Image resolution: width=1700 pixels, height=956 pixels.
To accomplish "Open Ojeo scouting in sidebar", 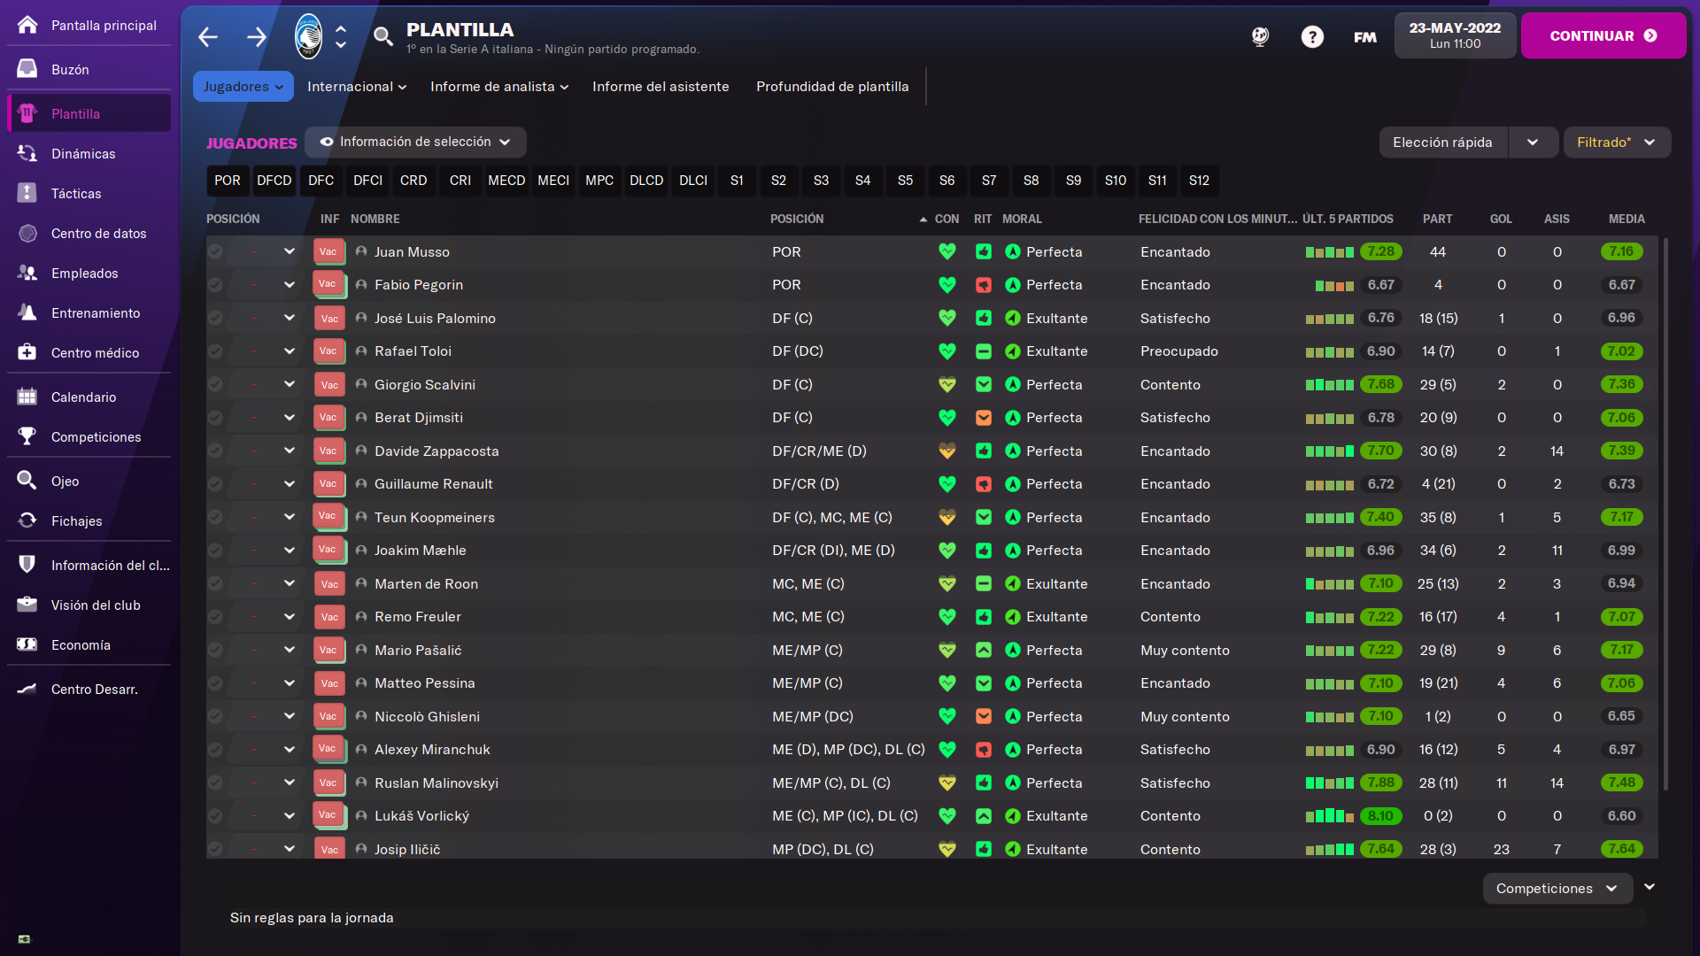I will point(65,481).
